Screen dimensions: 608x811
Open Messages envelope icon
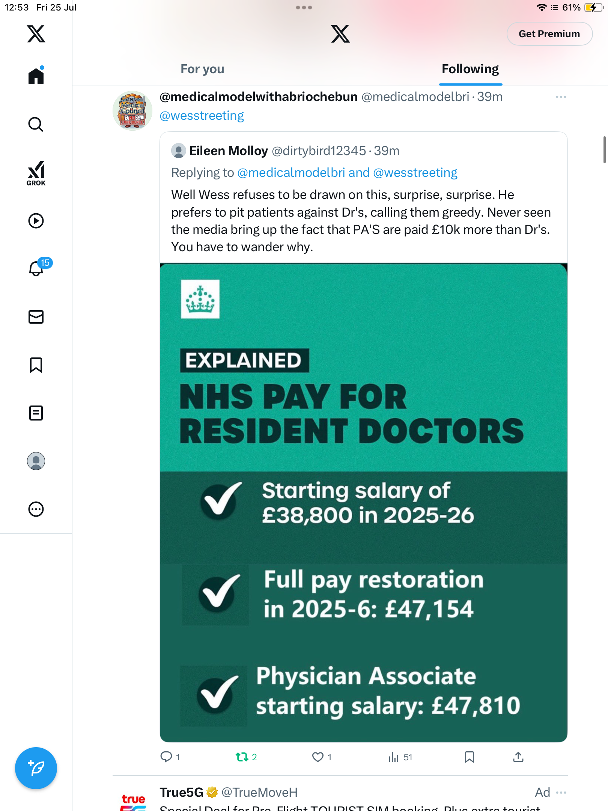pos(36,317)
